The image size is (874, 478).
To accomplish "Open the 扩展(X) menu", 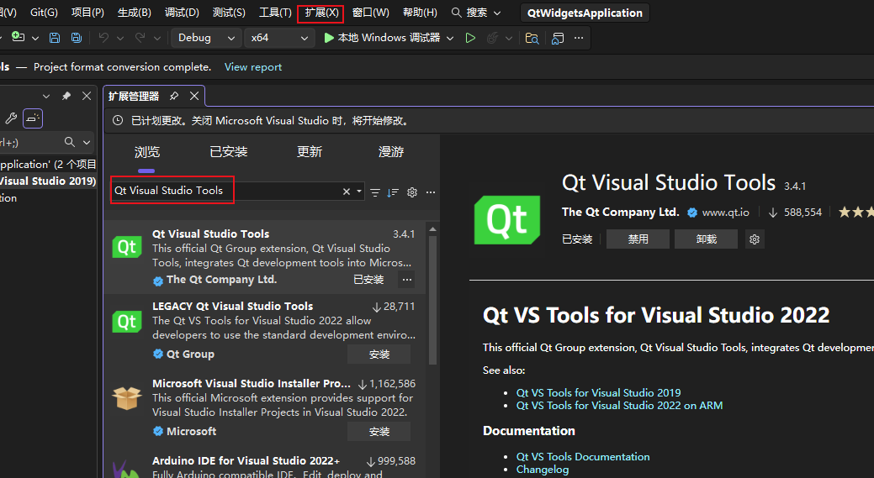I will 321,13.
